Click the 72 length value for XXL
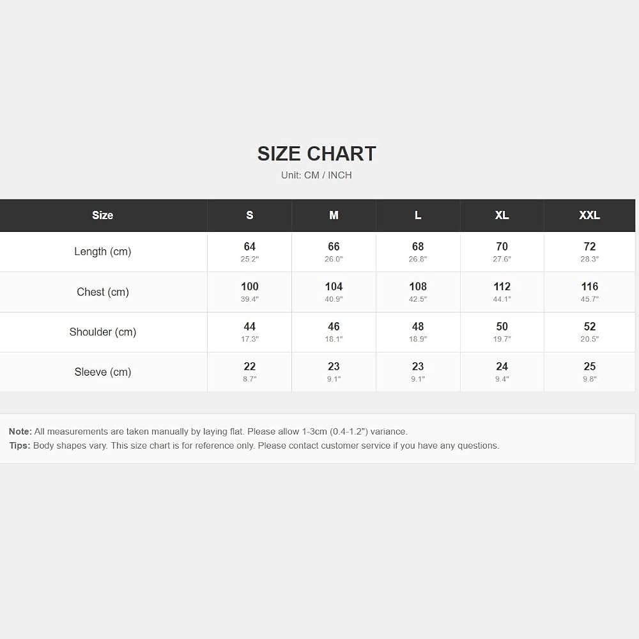The image size is (639, 639). click(x=589, y=247)
